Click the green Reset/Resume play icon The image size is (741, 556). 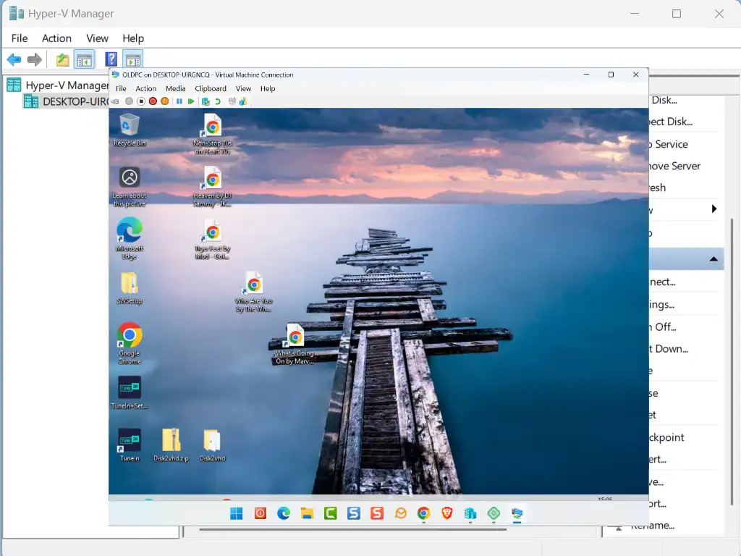(191, 101)
